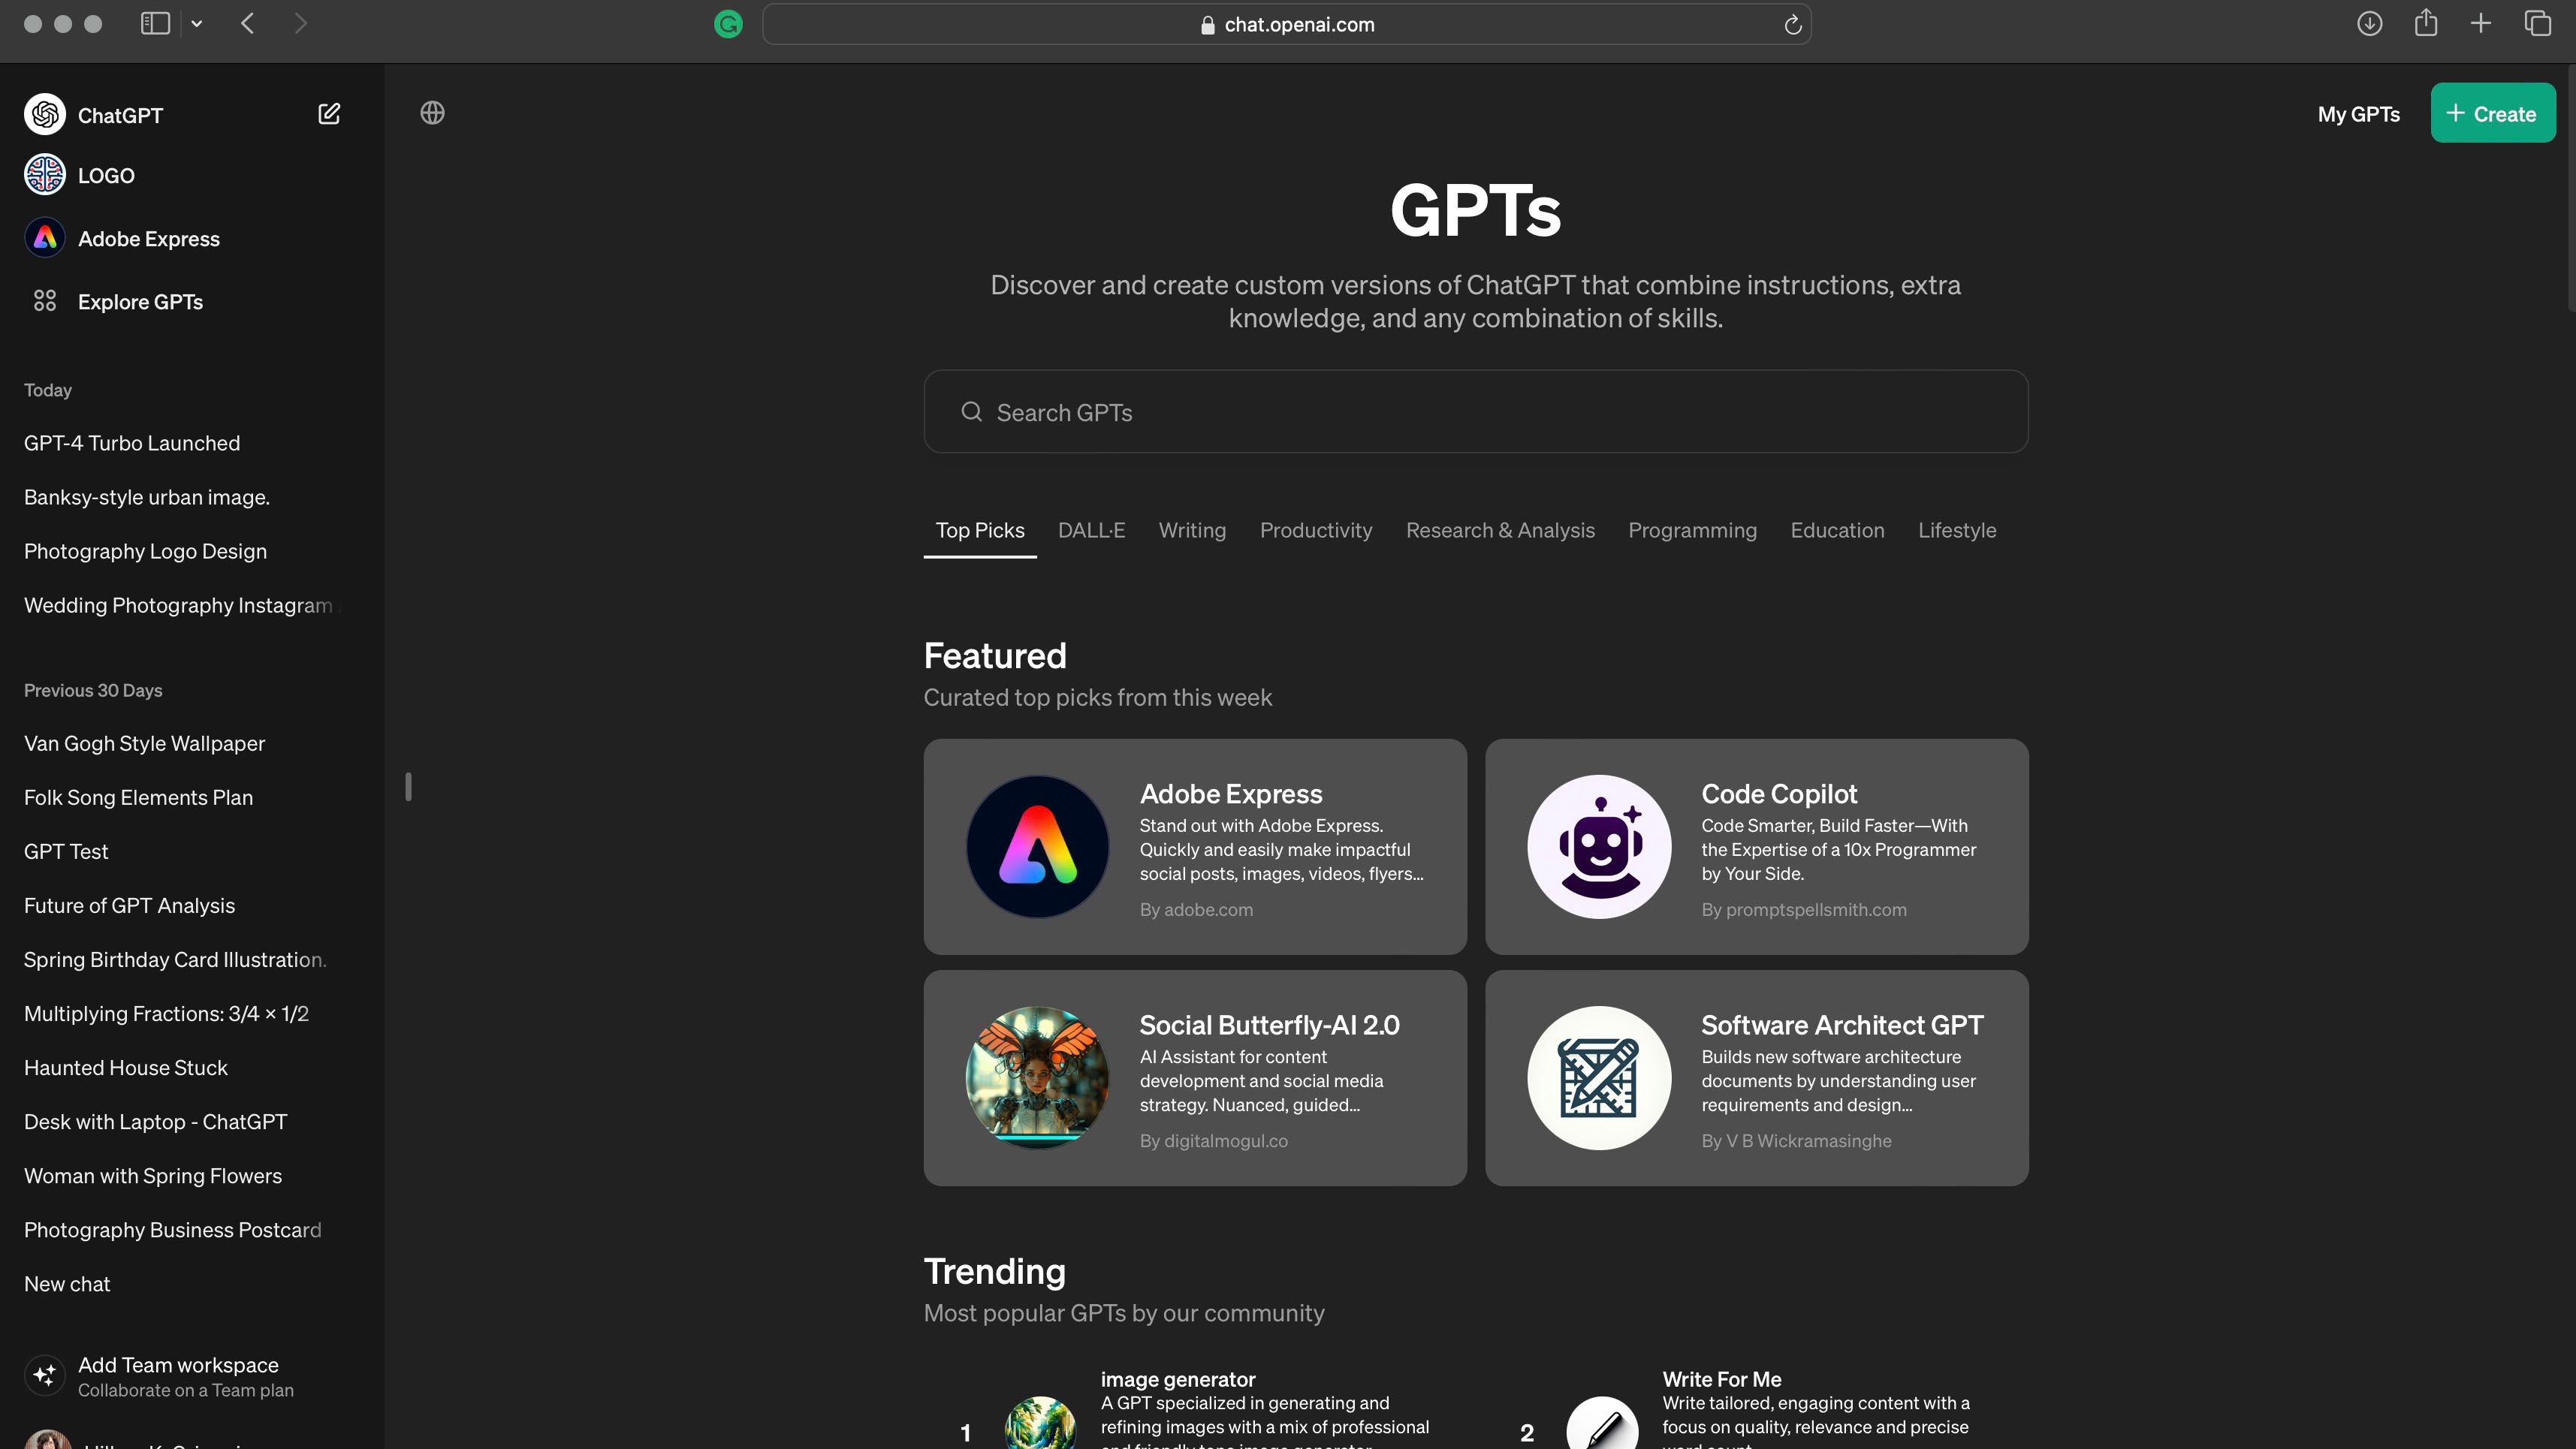Image resolution: width=2576 pixels, height=1449 pixels.
Task: Open the Research & Analysis tab
Action: pyautogui.click(x=1500, y=530)
